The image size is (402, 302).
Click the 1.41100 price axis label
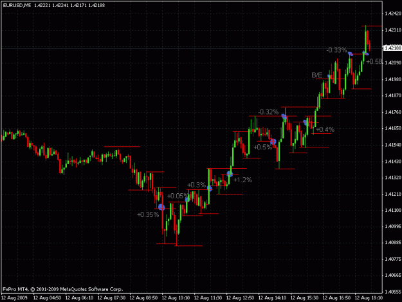coord(393,211)
